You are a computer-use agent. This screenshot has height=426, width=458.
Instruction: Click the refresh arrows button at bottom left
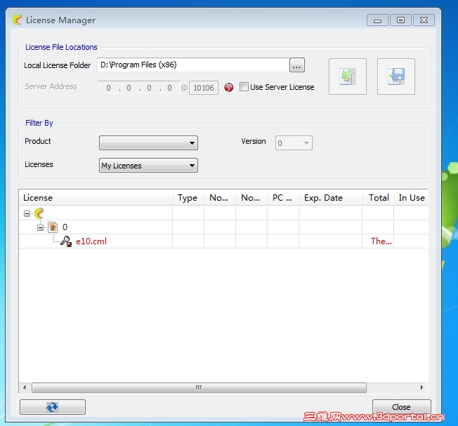(x=53, y=407)
